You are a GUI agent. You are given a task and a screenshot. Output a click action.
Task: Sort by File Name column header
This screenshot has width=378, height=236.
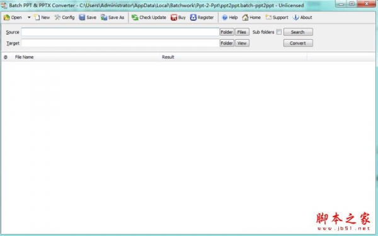click(x=86, y=57)
